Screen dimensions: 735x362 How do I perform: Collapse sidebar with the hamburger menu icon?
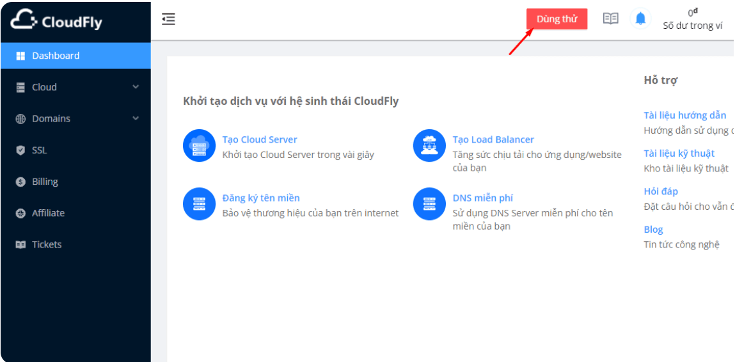click(x=168, y=19)
